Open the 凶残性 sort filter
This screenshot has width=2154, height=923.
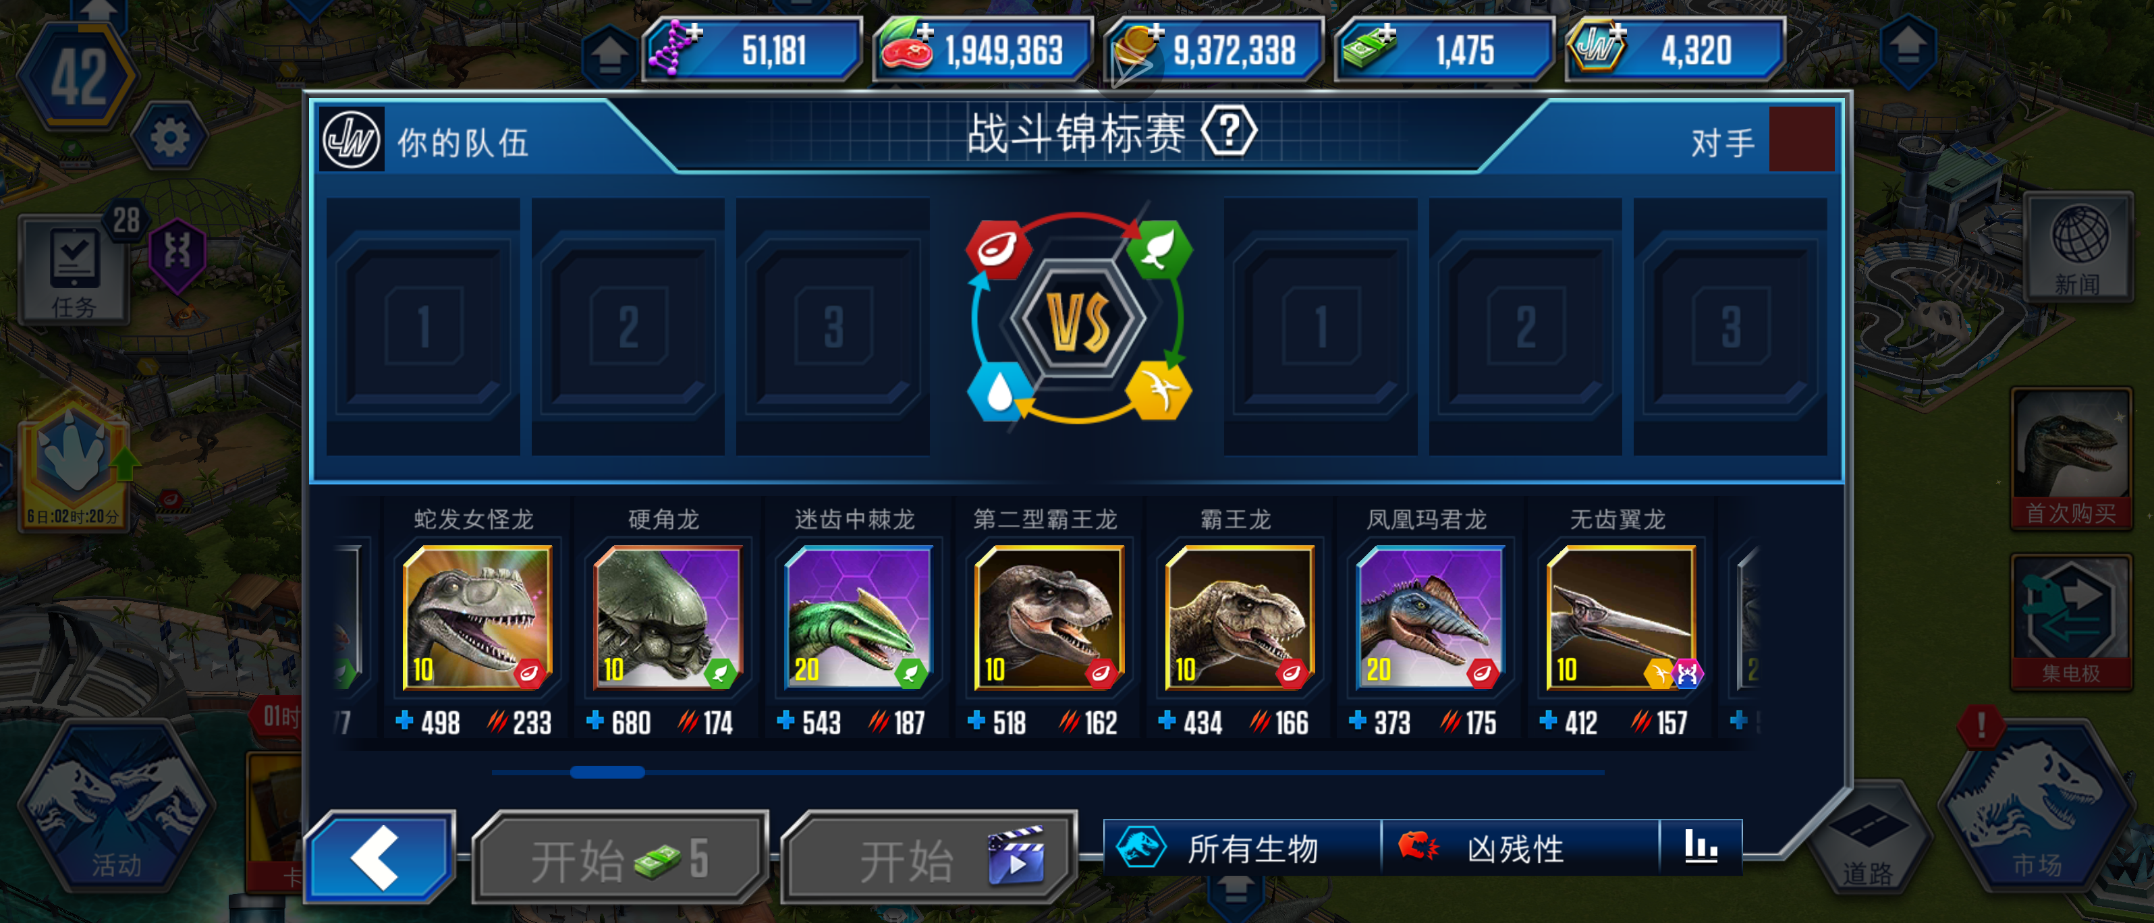pos(1520,847)
